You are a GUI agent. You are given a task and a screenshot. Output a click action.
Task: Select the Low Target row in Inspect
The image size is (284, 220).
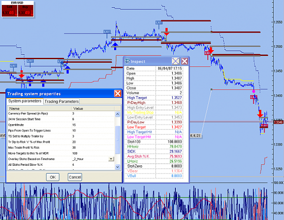tap(154, 127)
